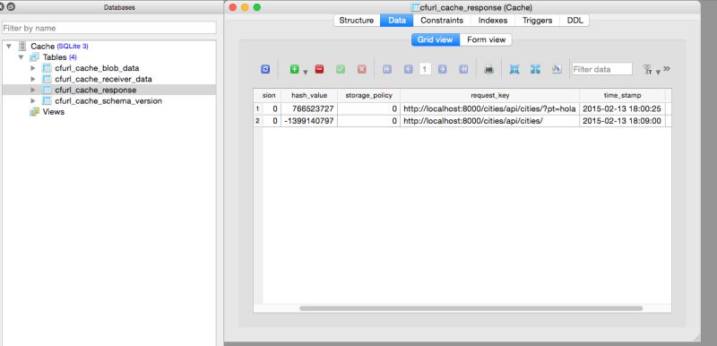Click the horizontal grid scrollbar
Screen dimensions: 717x346
pyautogui.click(x=471, y=308)
